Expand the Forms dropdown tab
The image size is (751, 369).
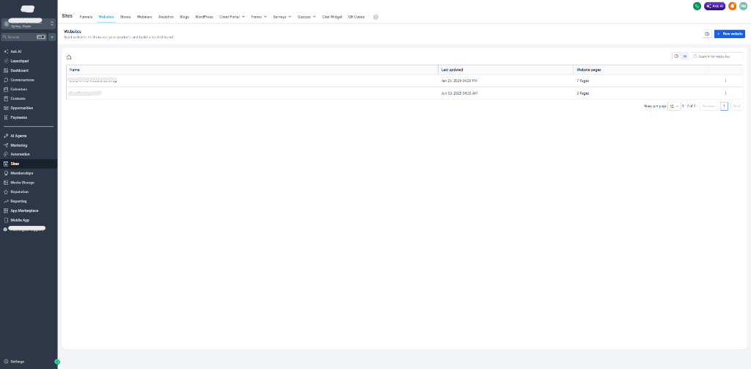click(x=259, y=17)
